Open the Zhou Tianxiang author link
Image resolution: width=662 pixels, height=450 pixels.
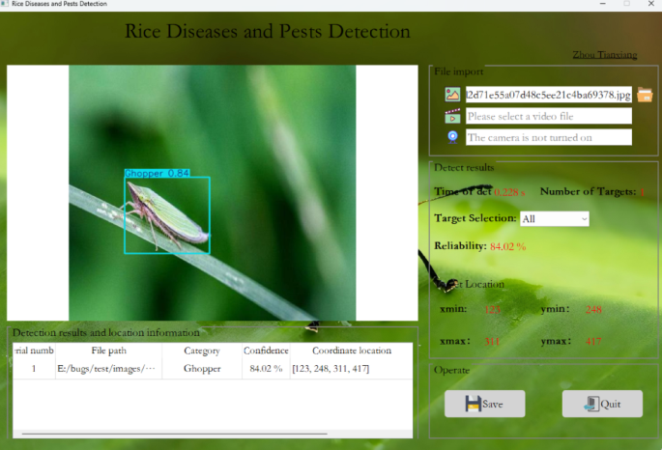(604, 55)
